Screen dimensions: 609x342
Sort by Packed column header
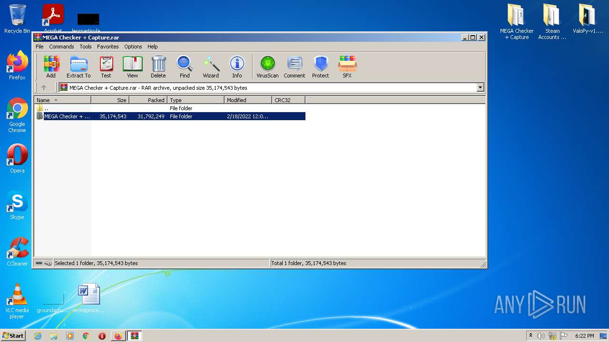pyautogui.click(x=148, y=100)
